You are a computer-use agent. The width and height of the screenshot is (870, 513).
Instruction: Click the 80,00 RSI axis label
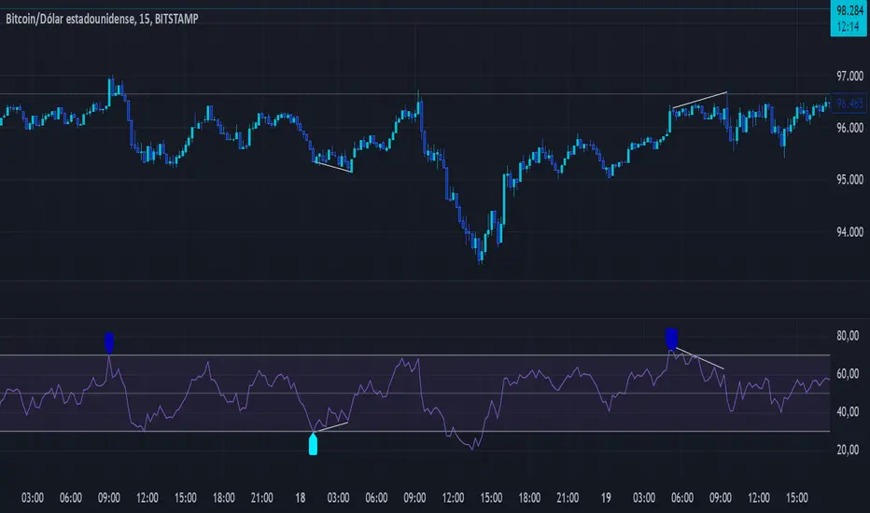pos(848,336)
